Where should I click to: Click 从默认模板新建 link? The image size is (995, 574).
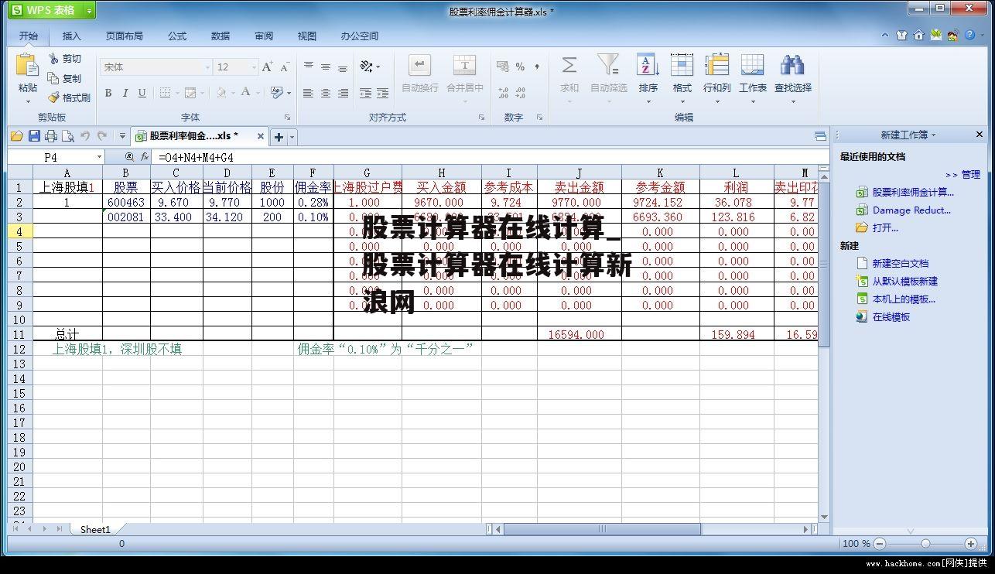[904, 281]
